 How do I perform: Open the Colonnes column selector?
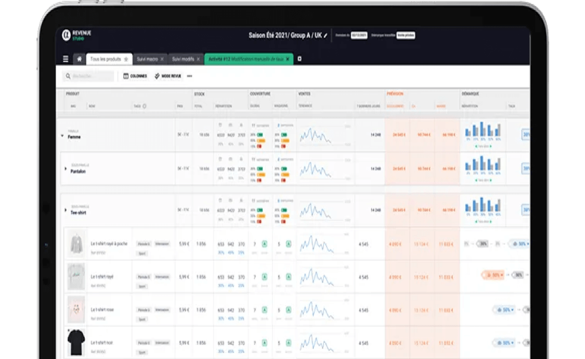(x=135, y=76)
